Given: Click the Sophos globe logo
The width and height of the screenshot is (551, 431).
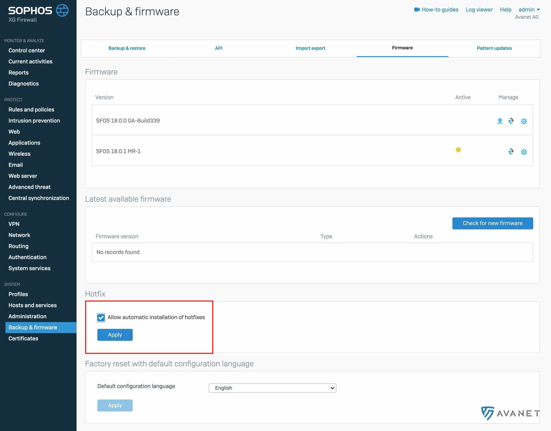Looking at the screenshot, I should click(x=62, y=10).
